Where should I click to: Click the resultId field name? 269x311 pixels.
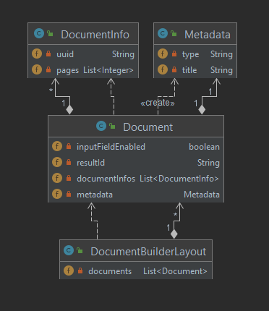(x=90, y=163)
